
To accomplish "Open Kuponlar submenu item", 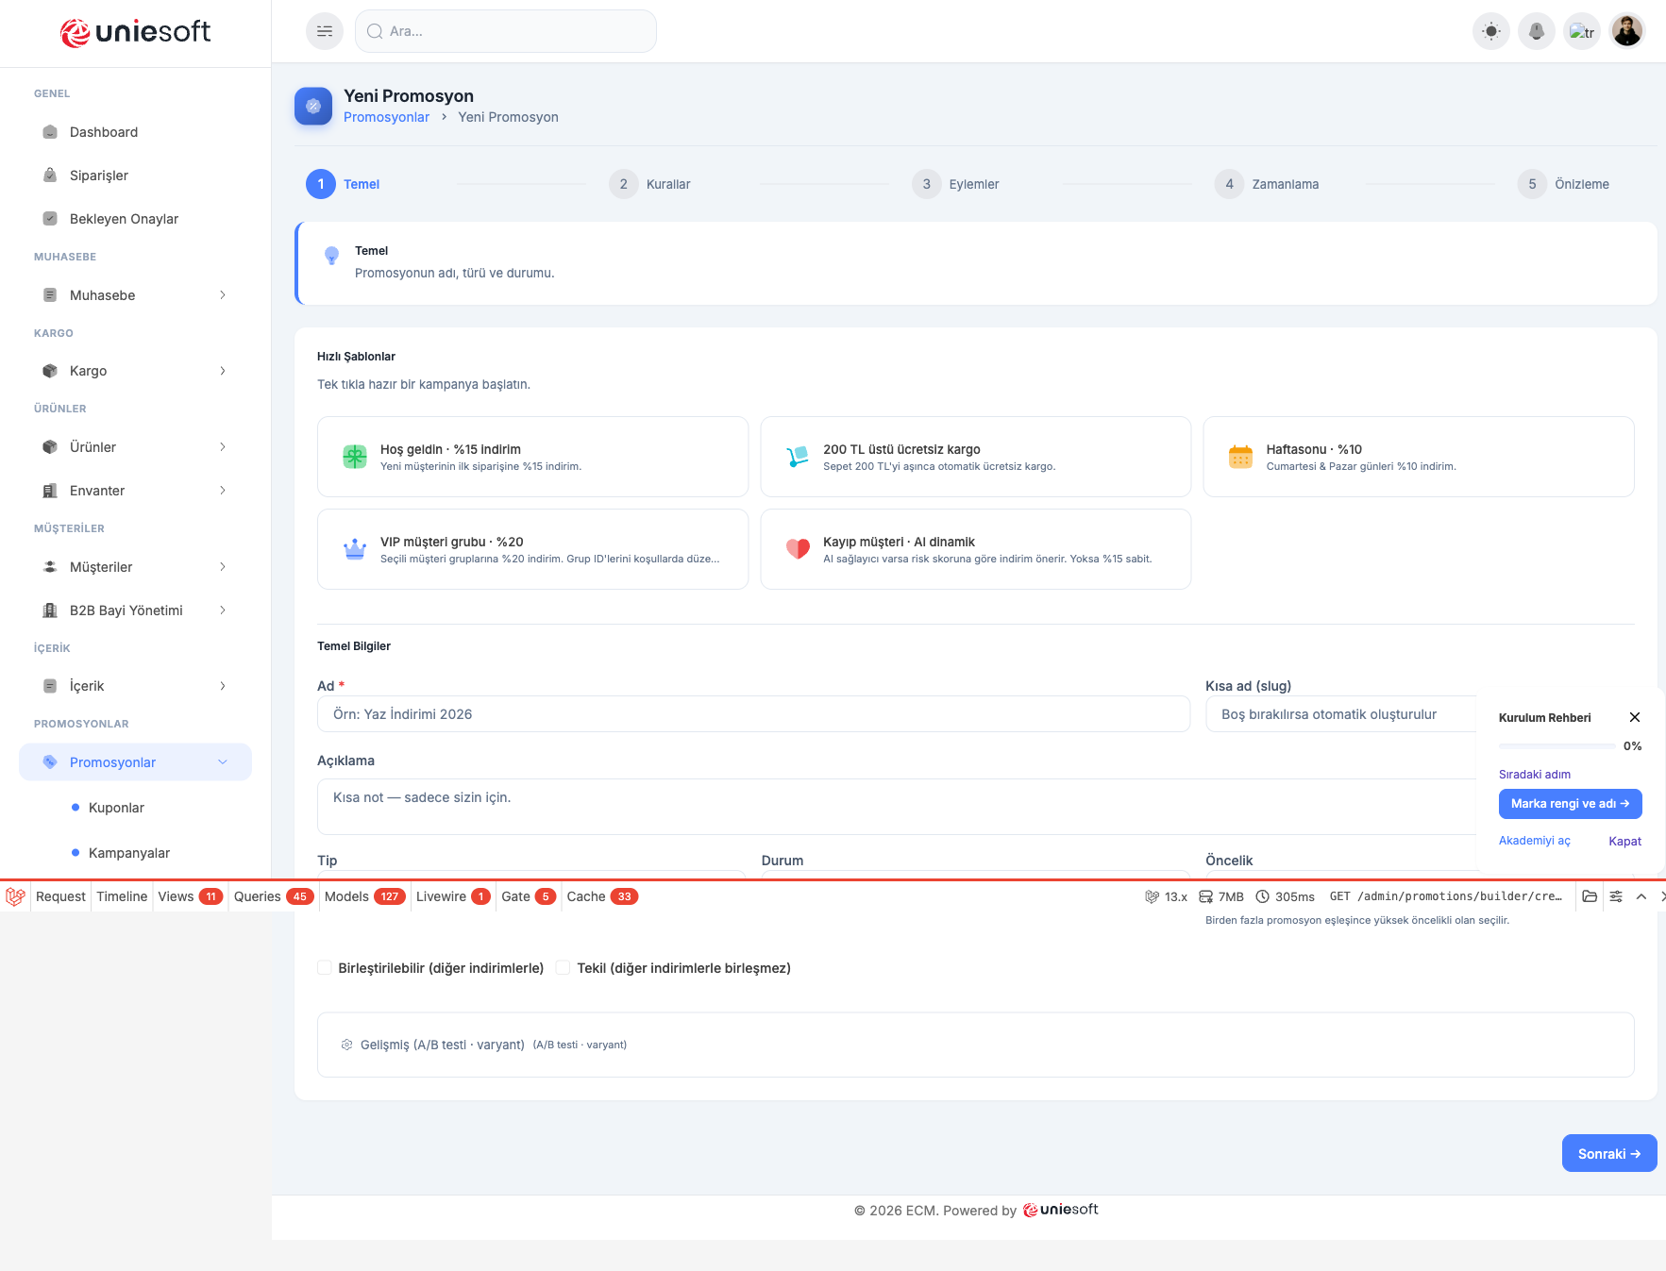I will [x=116, y=808].
